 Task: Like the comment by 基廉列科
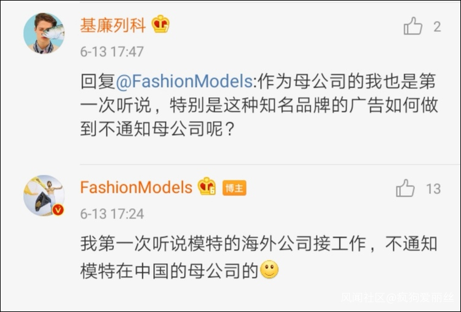pos(413,26)
